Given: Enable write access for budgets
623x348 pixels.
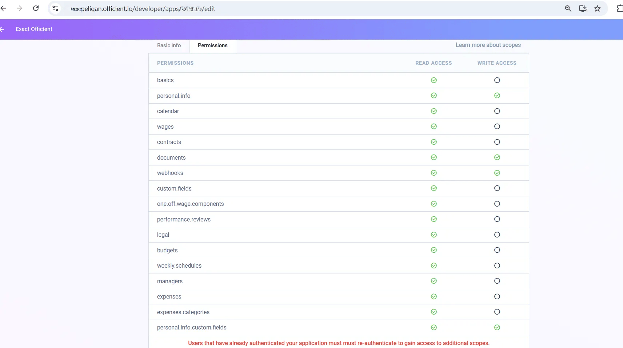Looking at the screenshot, I should click(497, 250).
